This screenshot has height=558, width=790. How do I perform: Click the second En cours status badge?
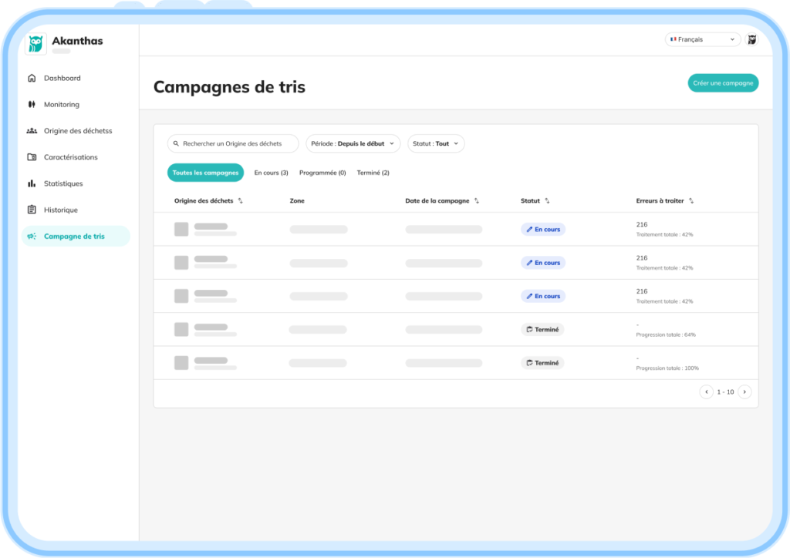(x=543, y=263)
